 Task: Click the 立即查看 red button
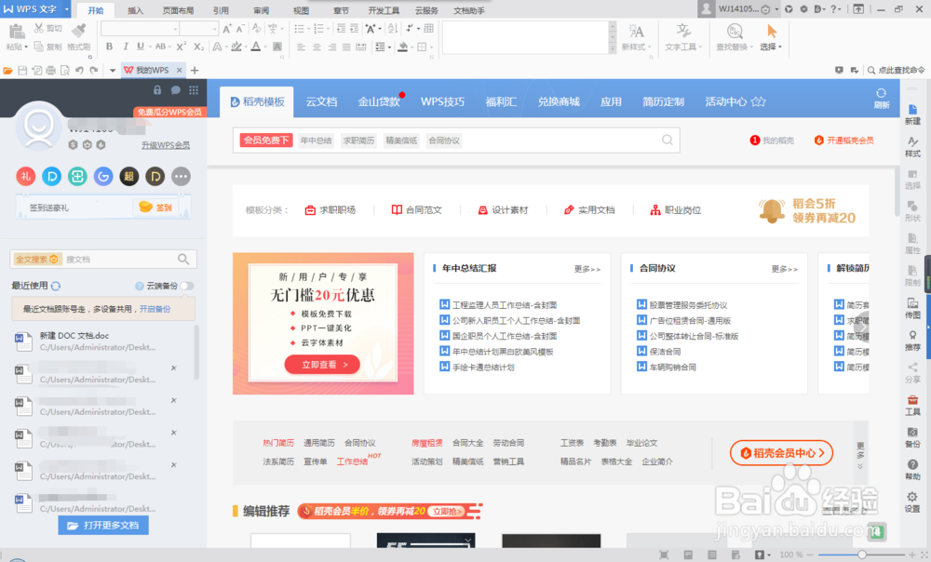[x=322, y=365]
